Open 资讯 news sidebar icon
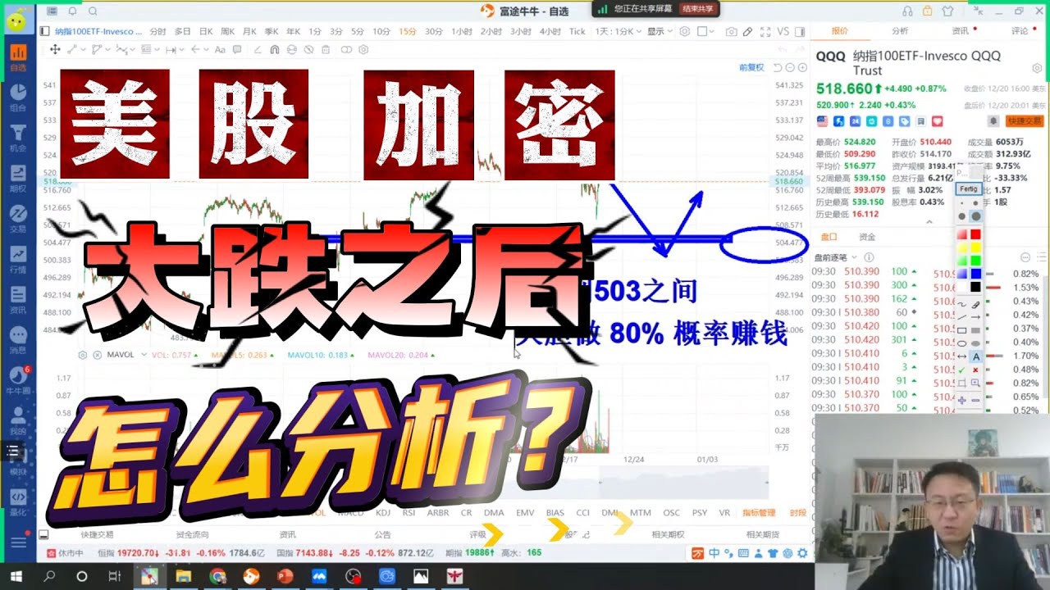Screen dimensions: 1050x590 17,300
